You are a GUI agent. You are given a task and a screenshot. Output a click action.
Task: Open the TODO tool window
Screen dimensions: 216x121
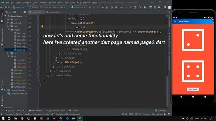point(21,111)
